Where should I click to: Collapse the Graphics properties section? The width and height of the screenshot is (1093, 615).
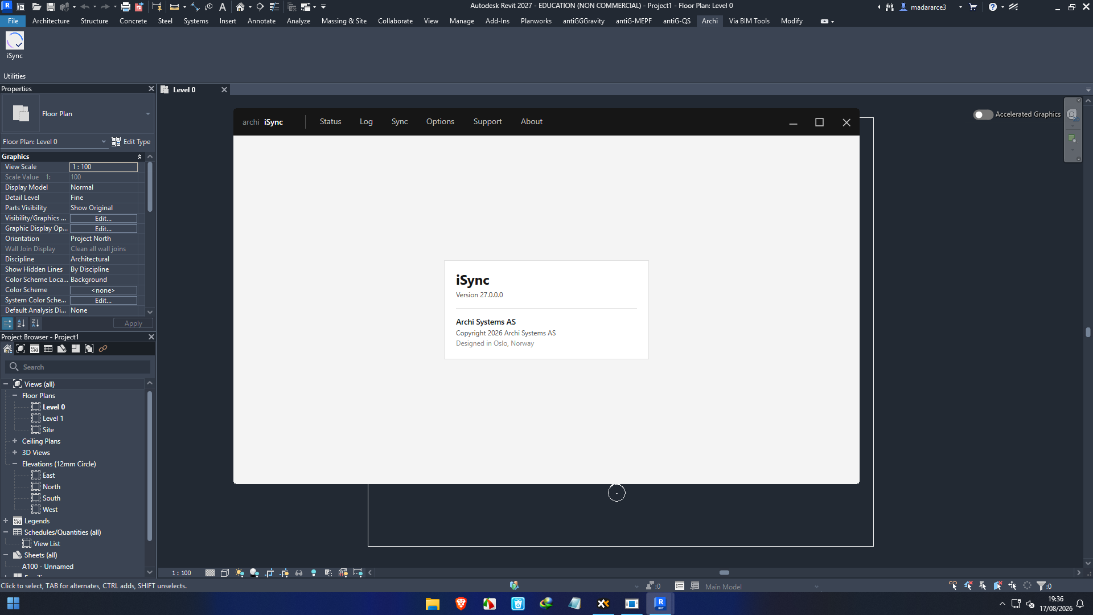139,157
